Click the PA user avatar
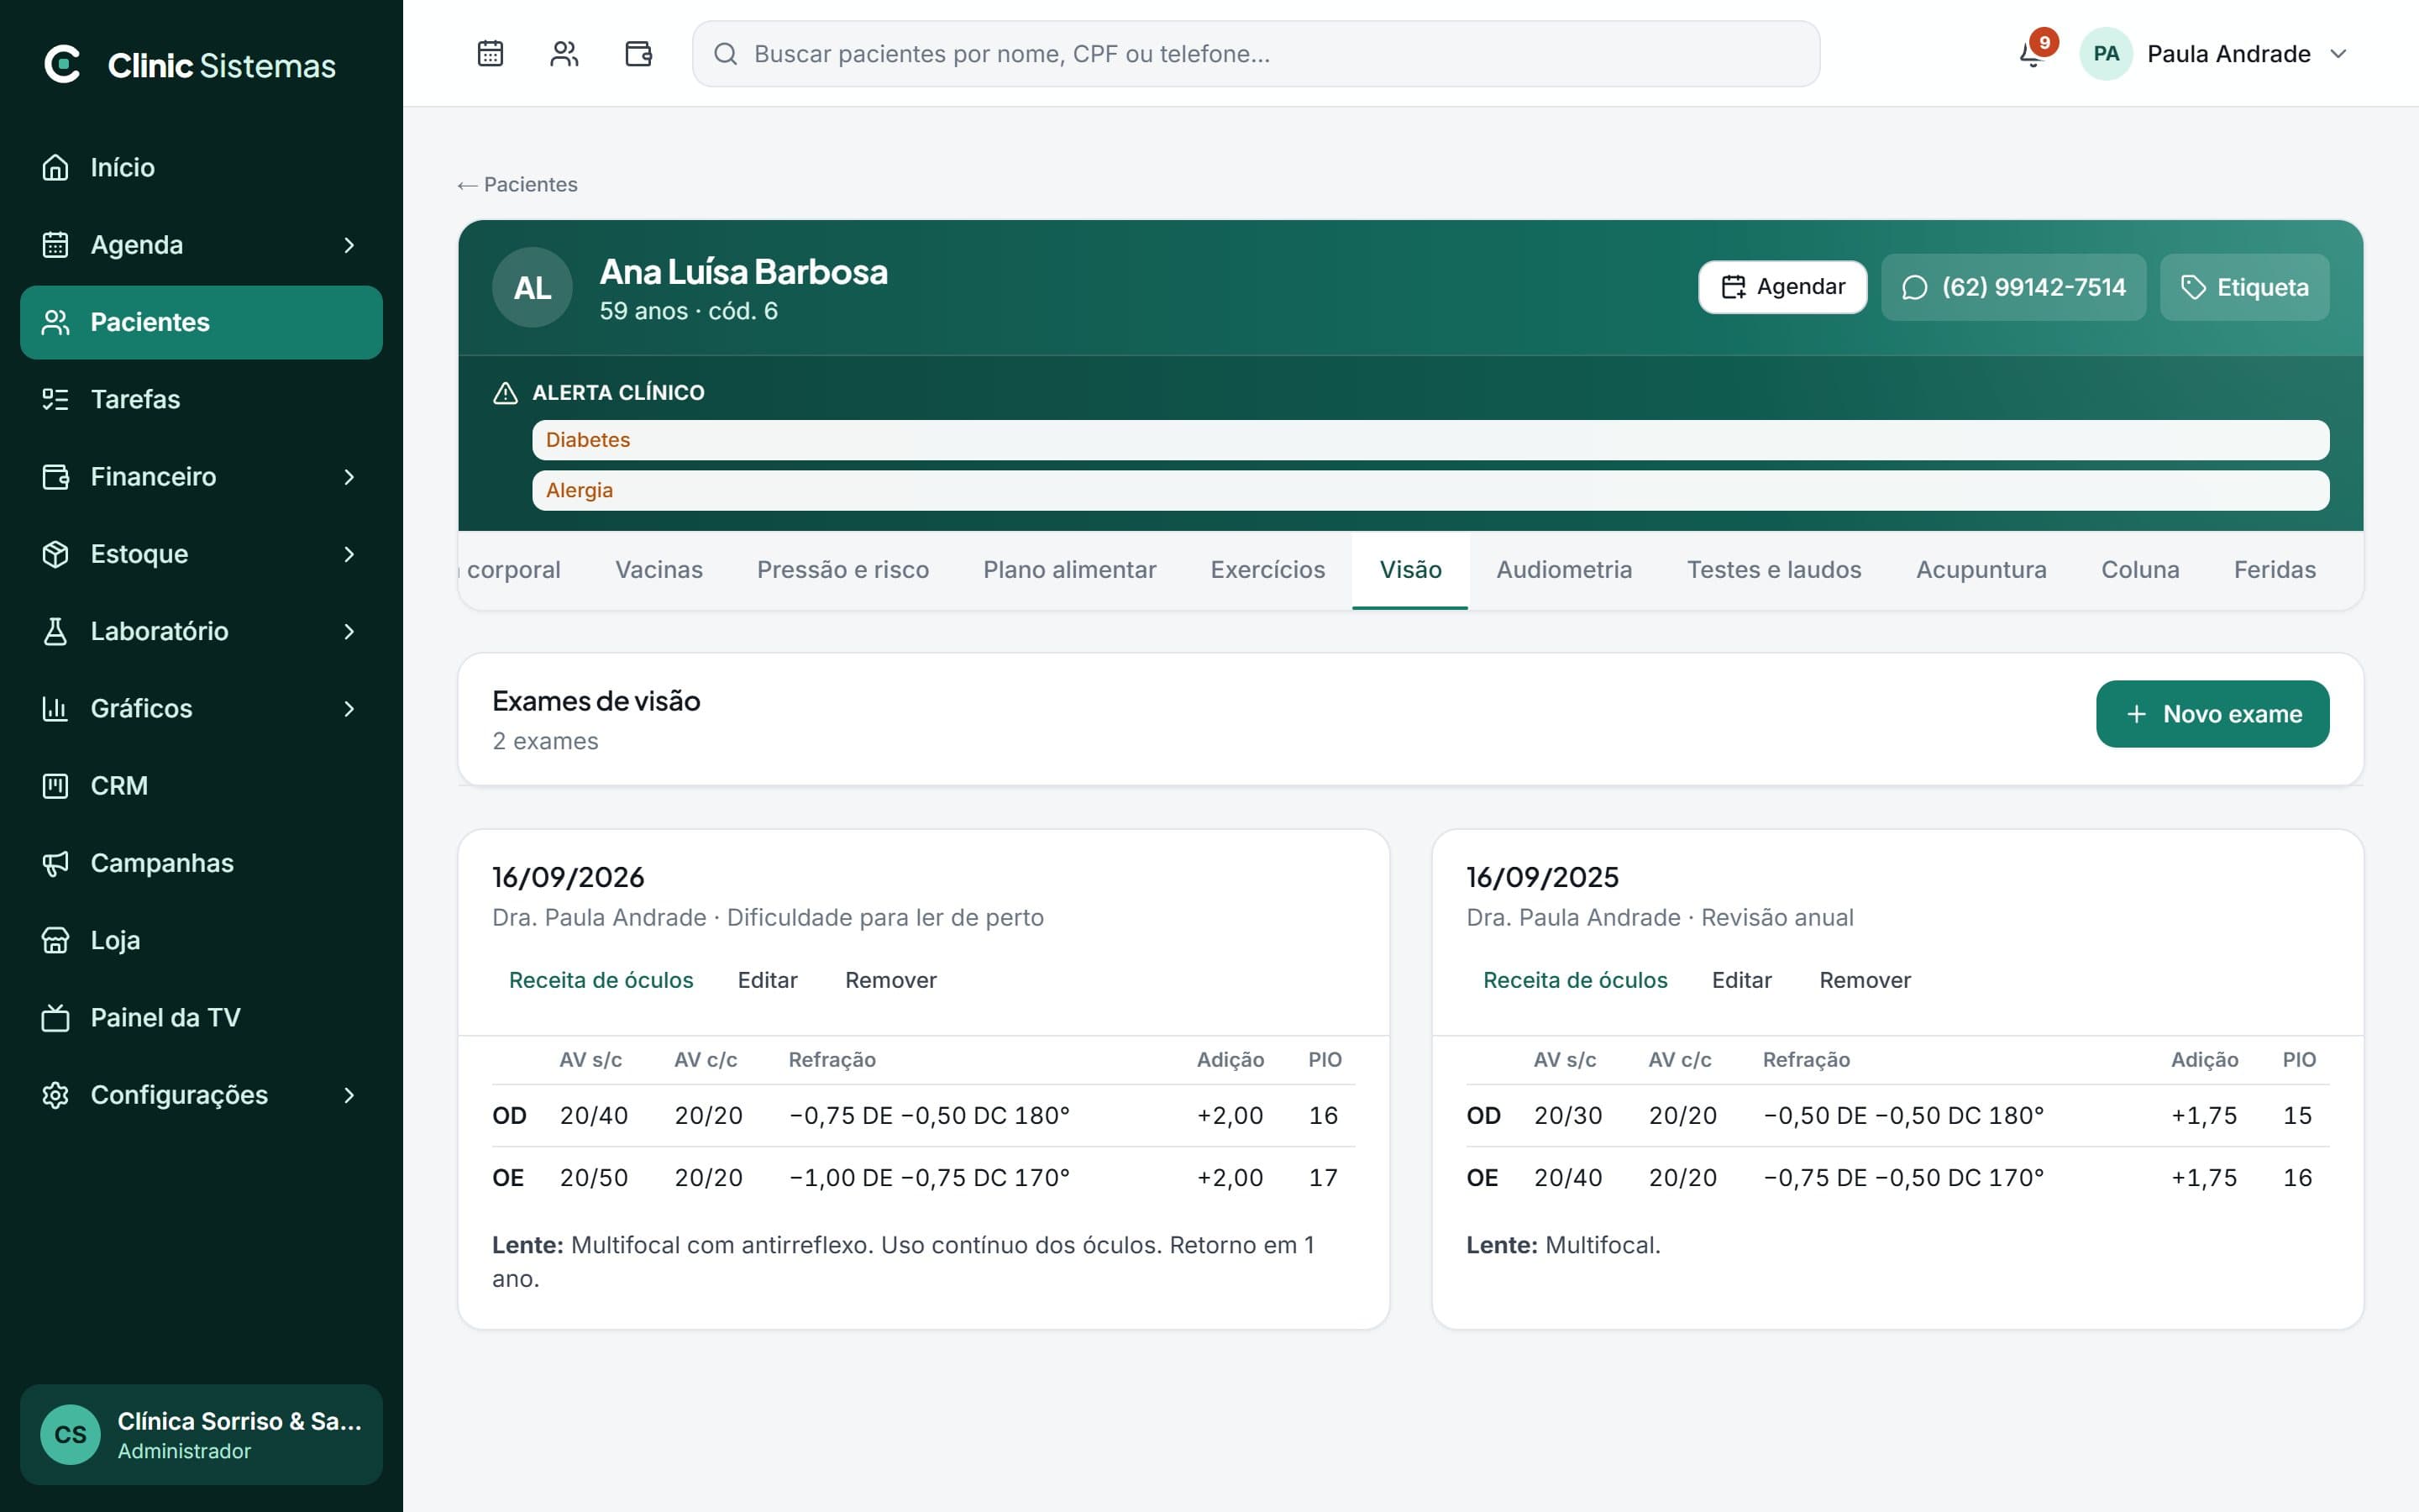This screenshot has width=2419, height=1512. point(2107,54)
